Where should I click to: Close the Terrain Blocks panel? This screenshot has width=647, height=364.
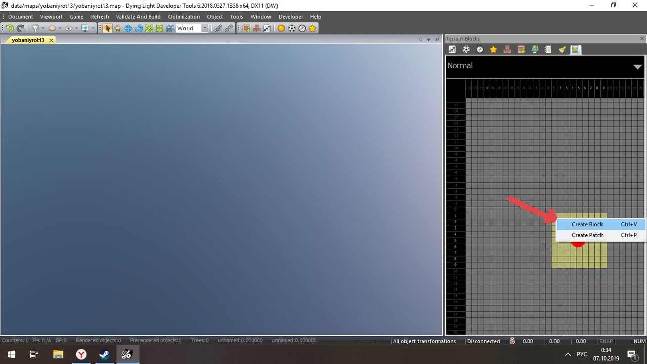(x=642, y=39)
